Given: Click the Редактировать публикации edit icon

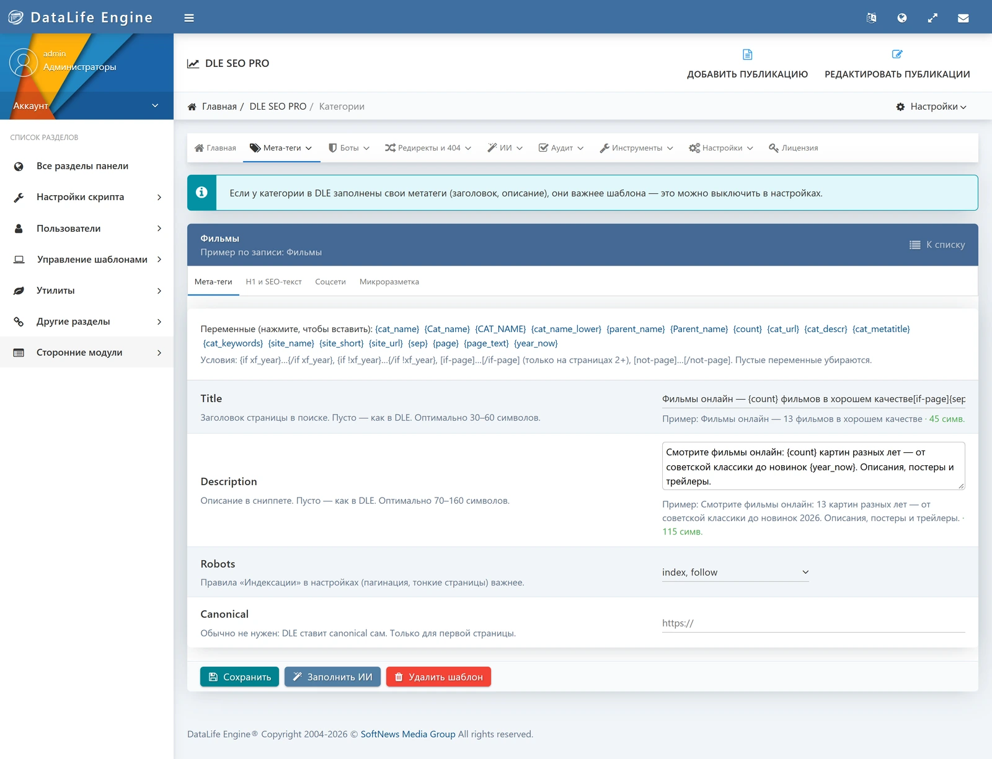Looking at the screenshot, I should tap(897, 55).
